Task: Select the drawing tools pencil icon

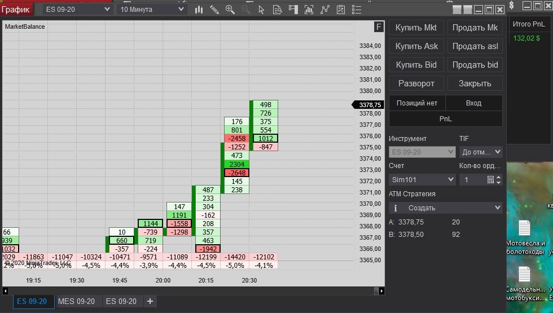Action: (x=214, y=10)
